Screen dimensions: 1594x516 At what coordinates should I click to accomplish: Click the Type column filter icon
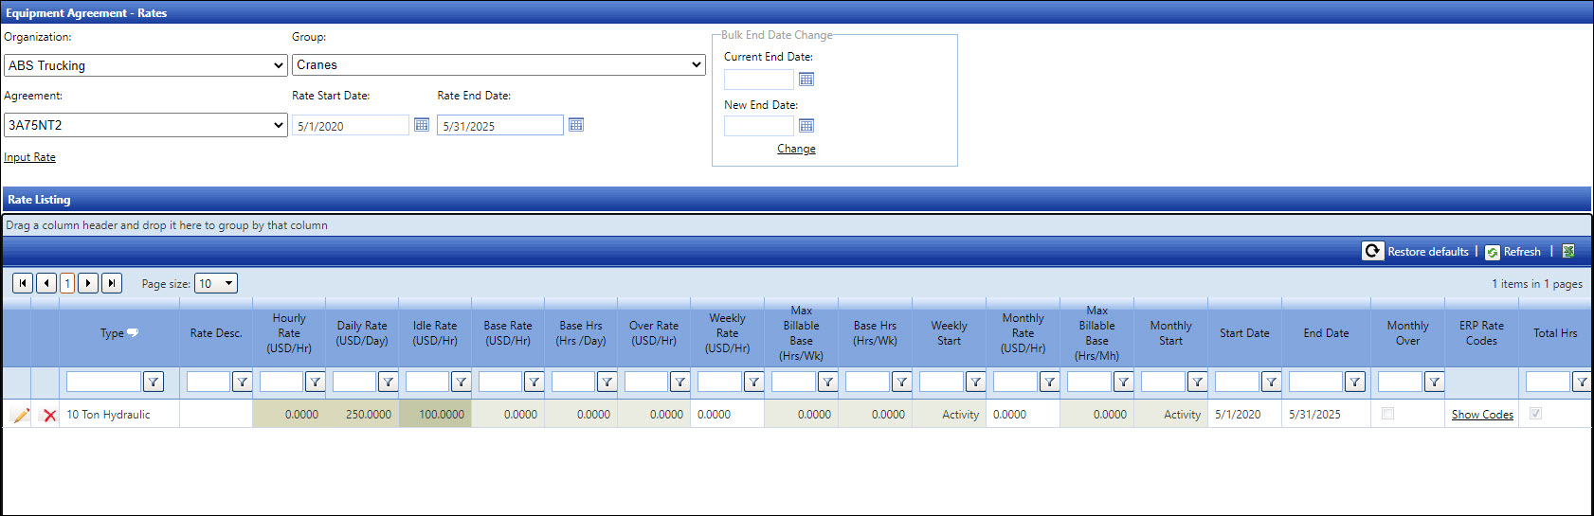[153, 382]
